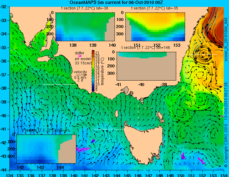Click the magenta drifter arrow at right map edge
Image resolution: width=229 pixels, height=177 pixels.
[222, 117]
